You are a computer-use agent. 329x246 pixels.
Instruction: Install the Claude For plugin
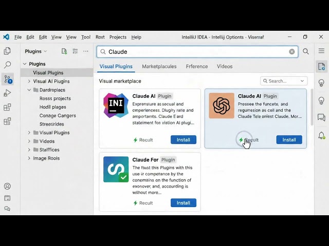point(184,203)
